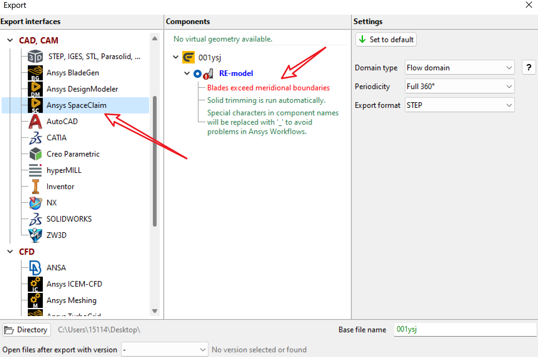Click the SOLIDWORKS icon
The width and height of the screenshot is (538, 357).
[35, 219]
